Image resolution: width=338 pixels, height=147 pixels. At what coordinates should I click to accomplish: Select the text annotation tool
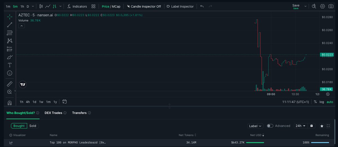coord(10,65)
